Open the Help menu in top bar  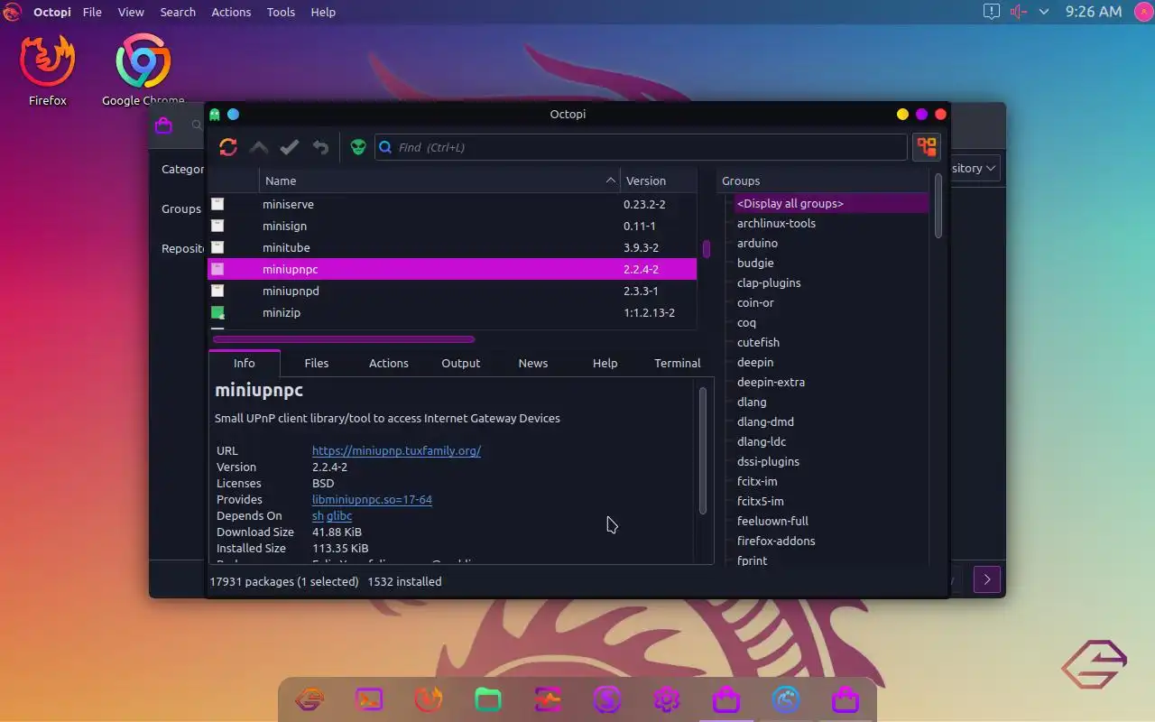(x=323, y=12)
